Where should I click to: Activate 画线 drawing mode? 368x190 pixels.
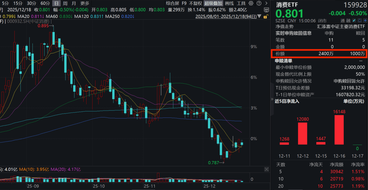(x=229, y=3)
